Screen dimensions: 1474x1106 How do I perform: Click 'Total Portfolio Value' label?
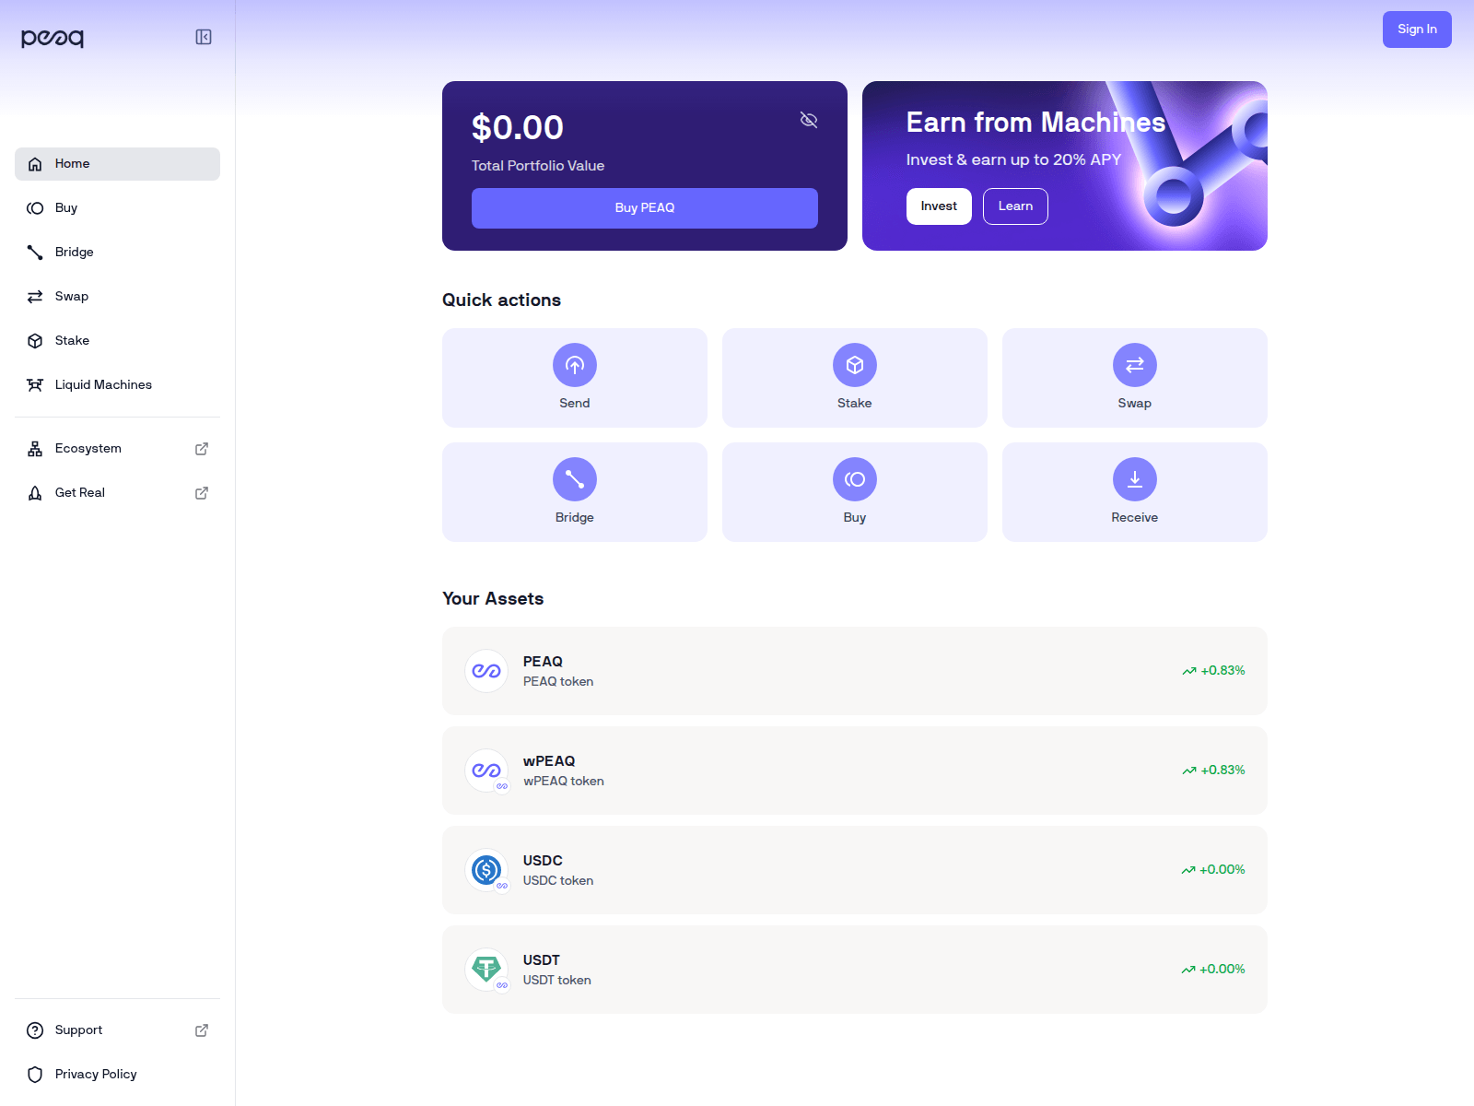tap(538, 166)
